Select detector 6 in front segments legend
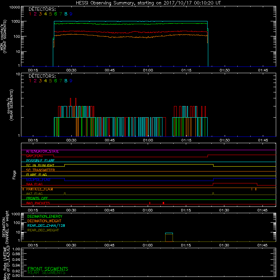 (x=56, y=14)
